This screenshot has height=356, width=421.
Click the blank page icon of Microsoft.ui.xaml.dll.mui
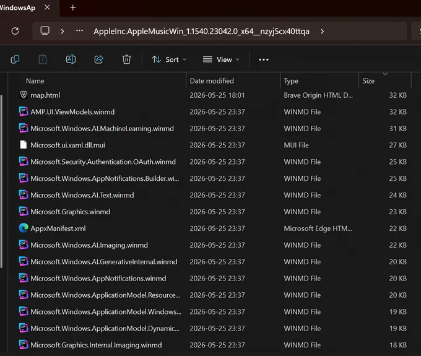(24, 145)
